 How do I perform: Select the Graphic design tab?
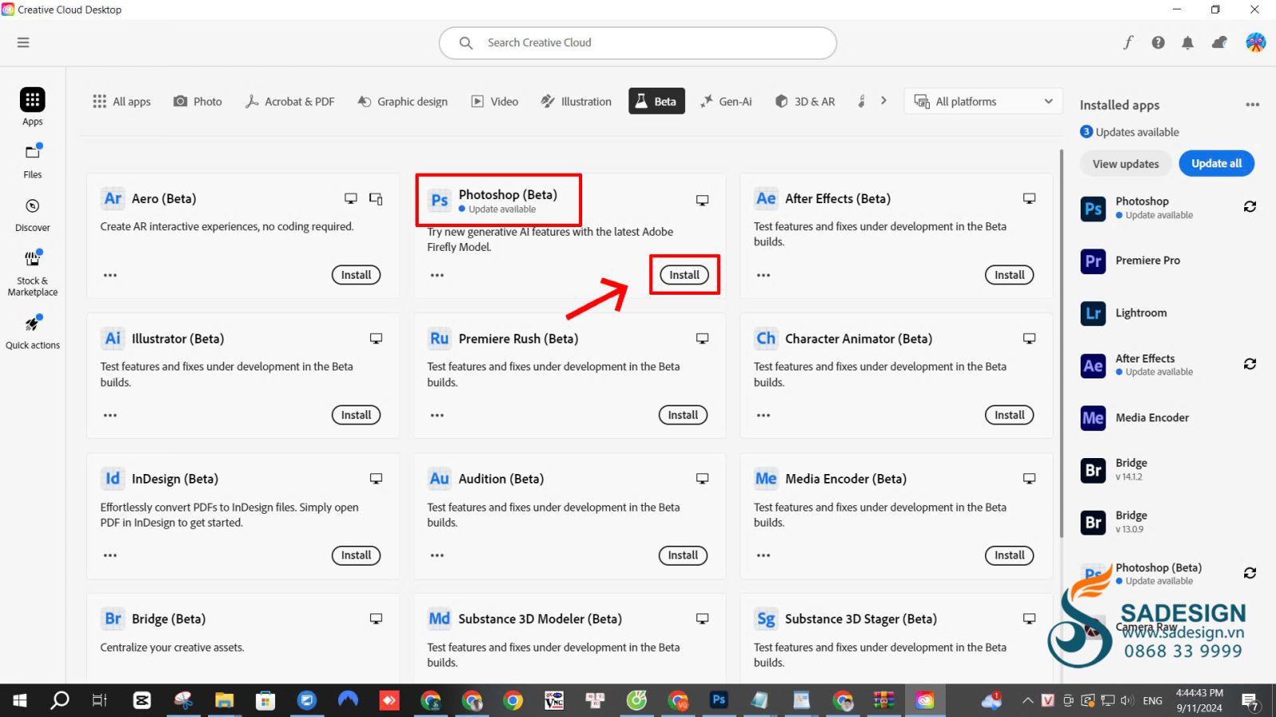pos(403,101)
